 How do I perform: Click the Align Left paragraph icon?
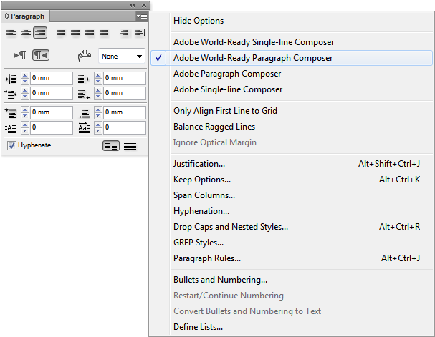click(x=11, y=32)
